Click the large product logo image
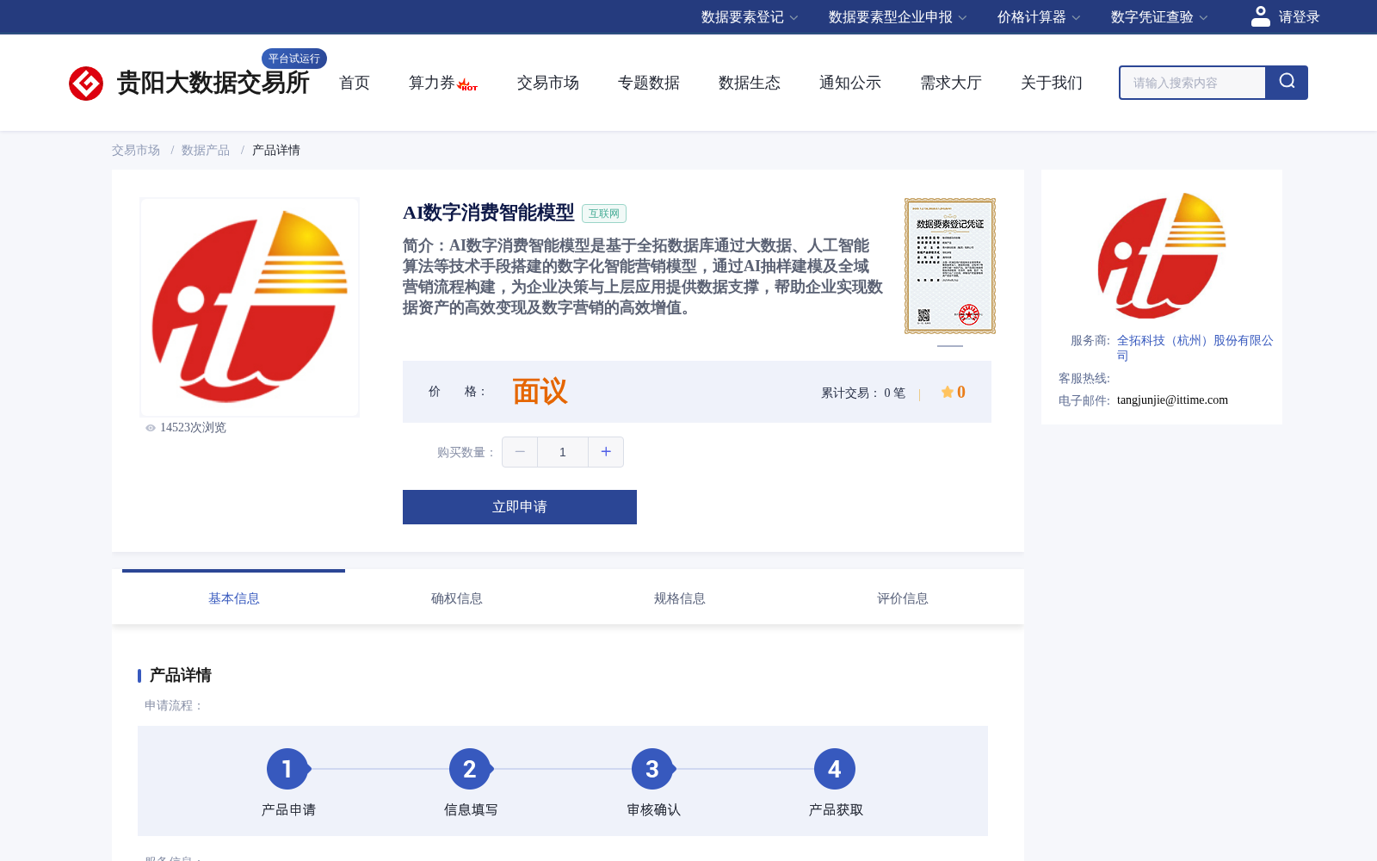 click(x=250, y=307)
